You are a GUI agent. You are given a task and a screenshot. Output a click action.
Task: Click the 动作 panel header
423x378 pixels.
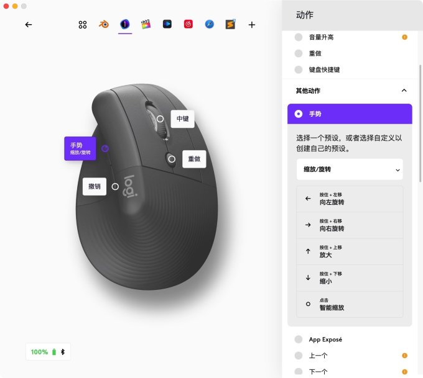(x=305, y=15)
